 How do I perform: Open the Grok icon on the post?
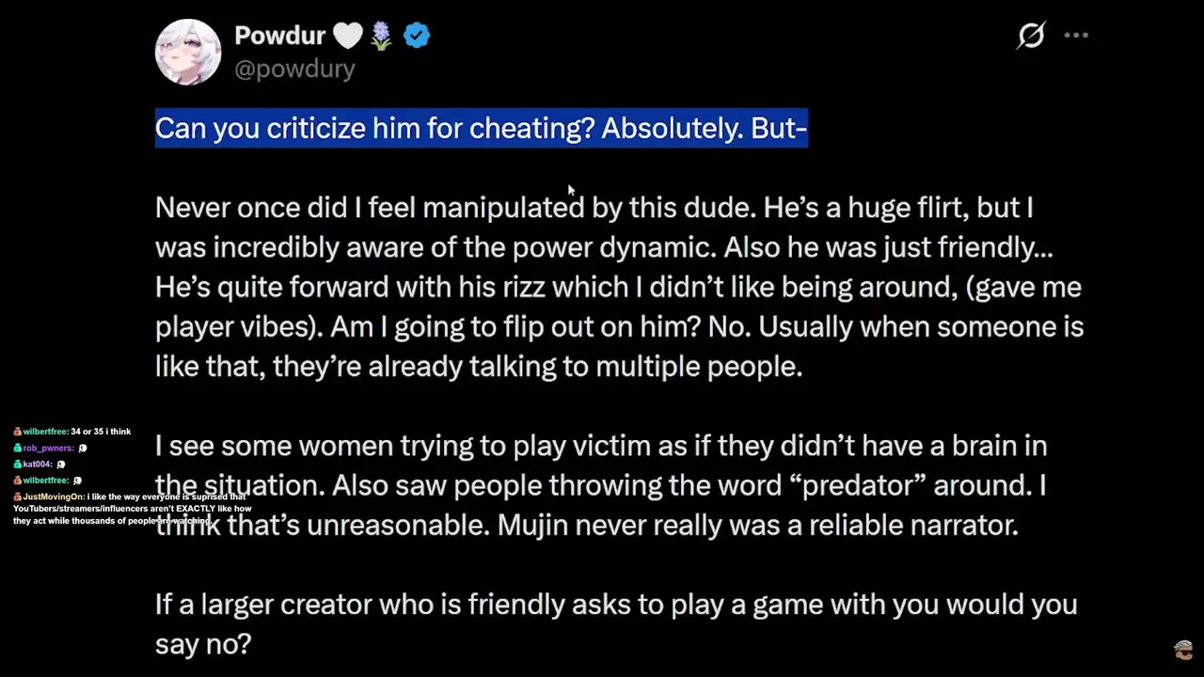tap(1031, 36)
